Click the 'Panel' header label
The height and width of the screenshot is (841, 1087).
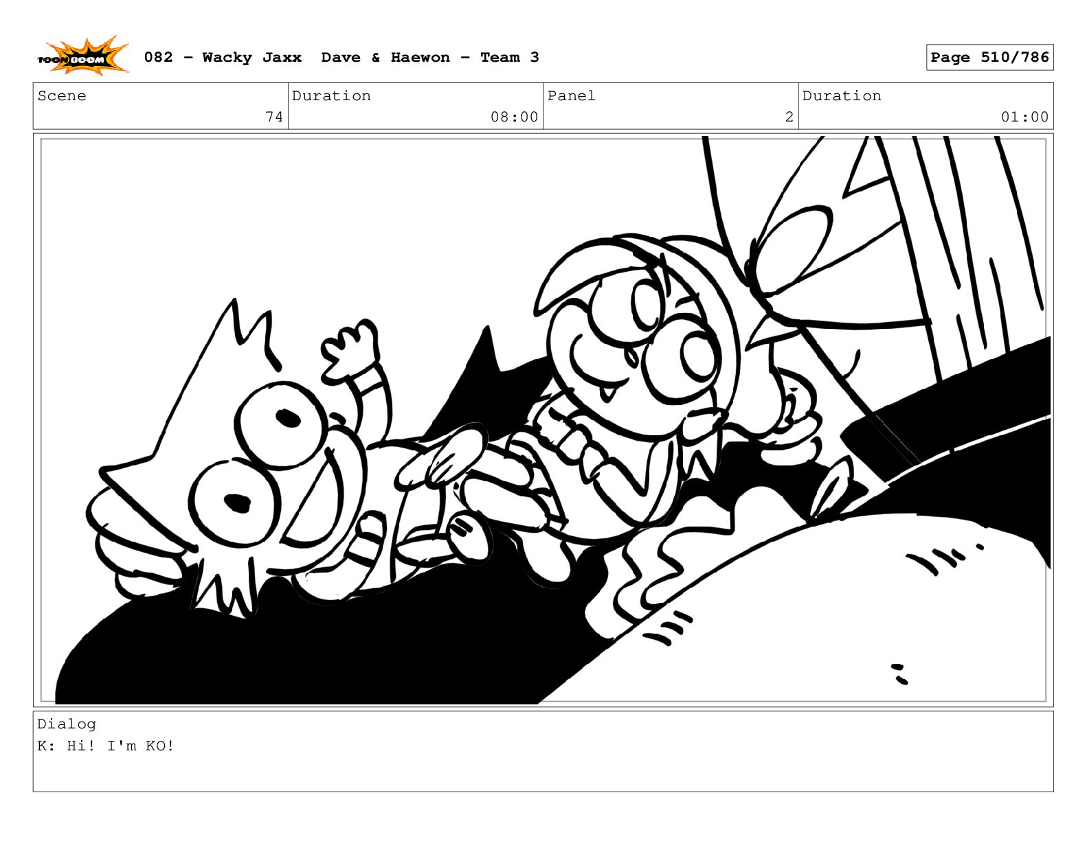571,95
